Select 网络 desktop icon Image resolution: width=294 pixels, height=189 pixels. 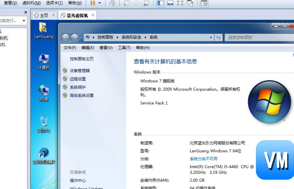pyautogui.click(x=44, y=93)
